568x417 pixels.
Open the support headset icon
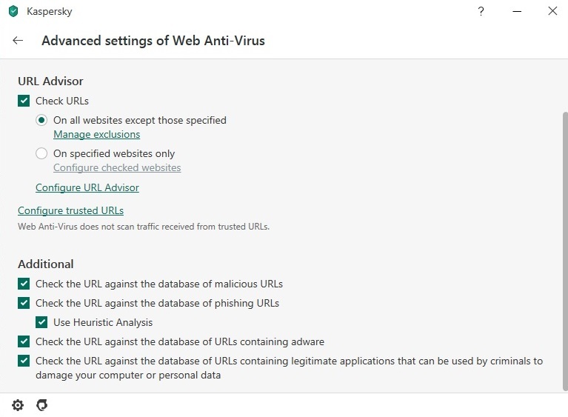click(x=42, y=405)
